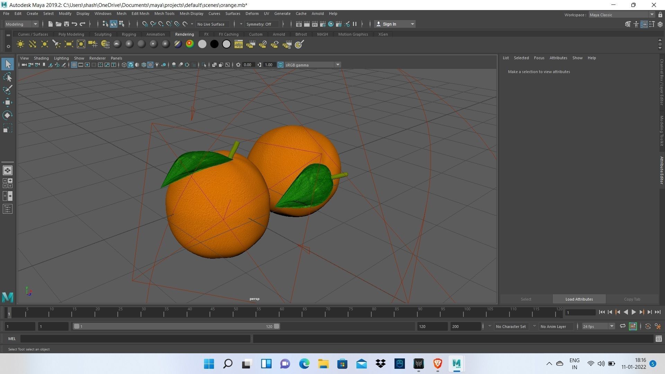Toggle textured display checker icon
The height and width of the screenshot is (374, 665).
pyautogui.click(x=150, y=65)
